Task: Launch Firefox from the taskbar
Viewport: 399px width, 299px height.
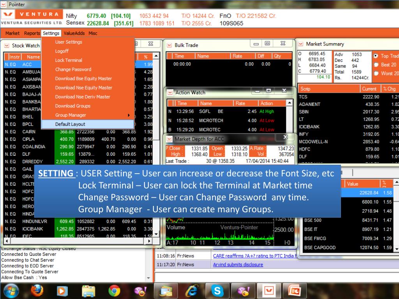Action: (37, 291)
